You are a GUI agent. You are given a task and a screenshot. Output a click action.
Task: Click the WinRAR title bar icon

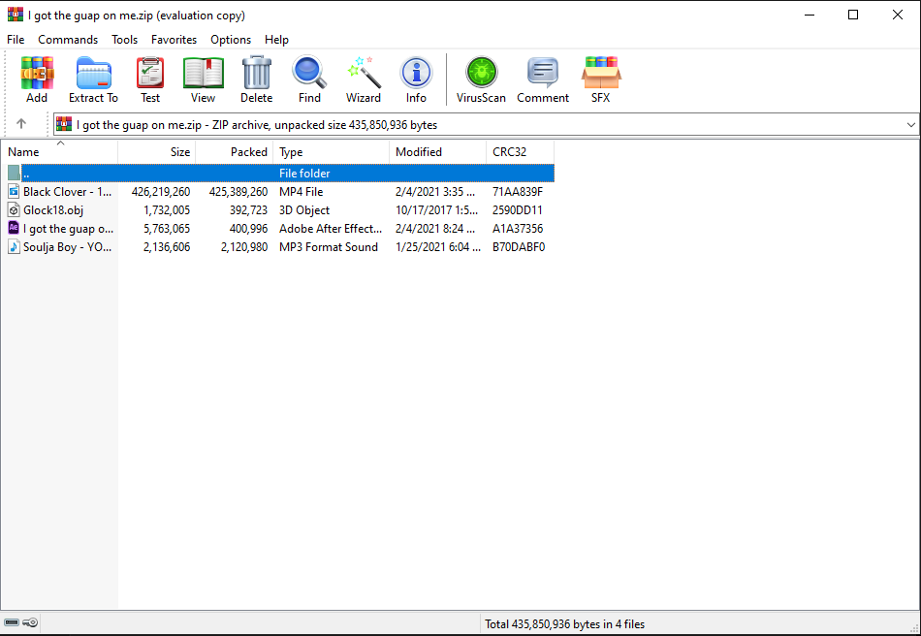click(16, 15)
